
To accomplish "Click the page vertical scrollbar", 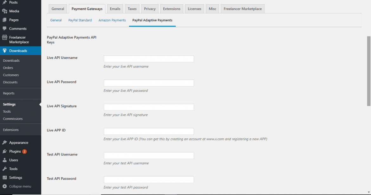I will point(368,73).
